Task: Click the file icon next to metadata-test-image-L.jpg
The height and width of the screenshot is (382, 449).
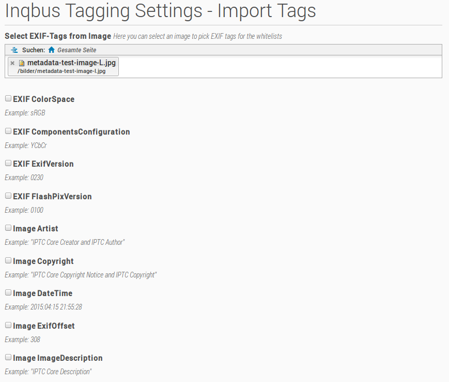Action: [x=22, y=62]
